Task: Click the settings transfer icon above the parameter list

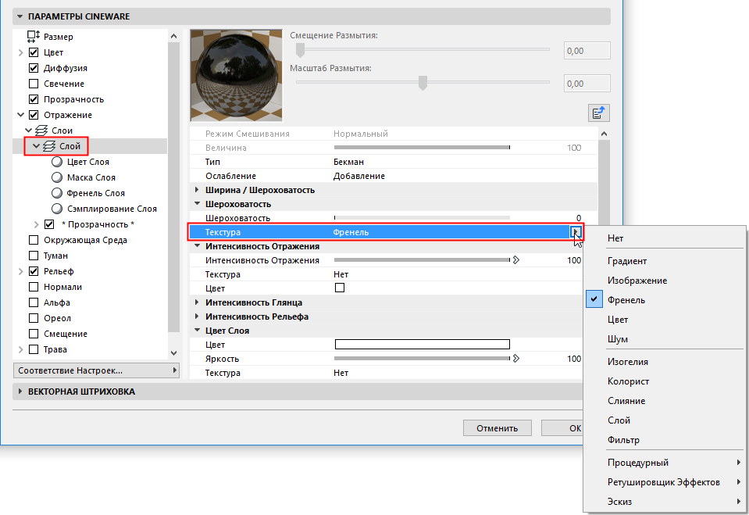Action: [598, 112]
